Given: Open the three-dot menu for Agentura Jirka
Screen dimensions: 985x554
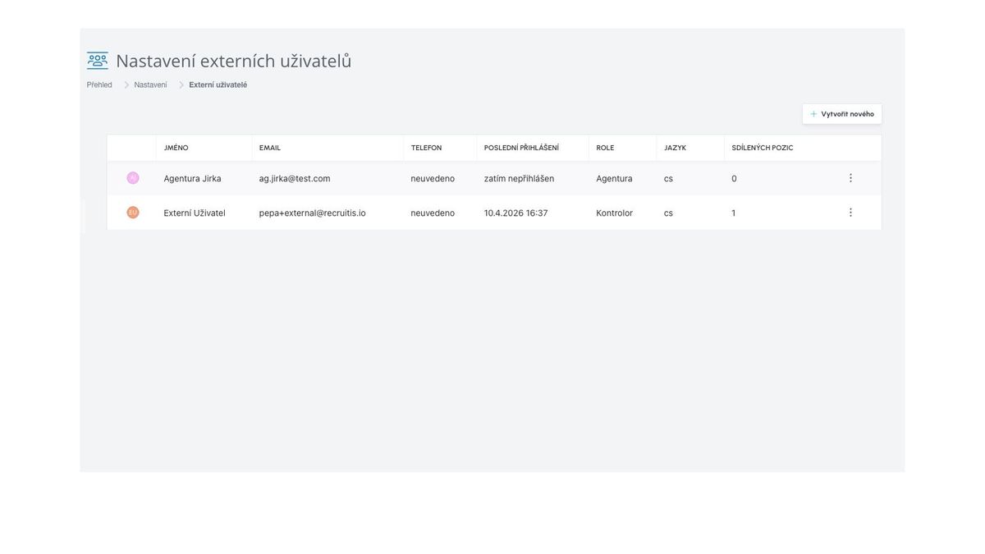Looking at the screenshot, I should 850,178.
